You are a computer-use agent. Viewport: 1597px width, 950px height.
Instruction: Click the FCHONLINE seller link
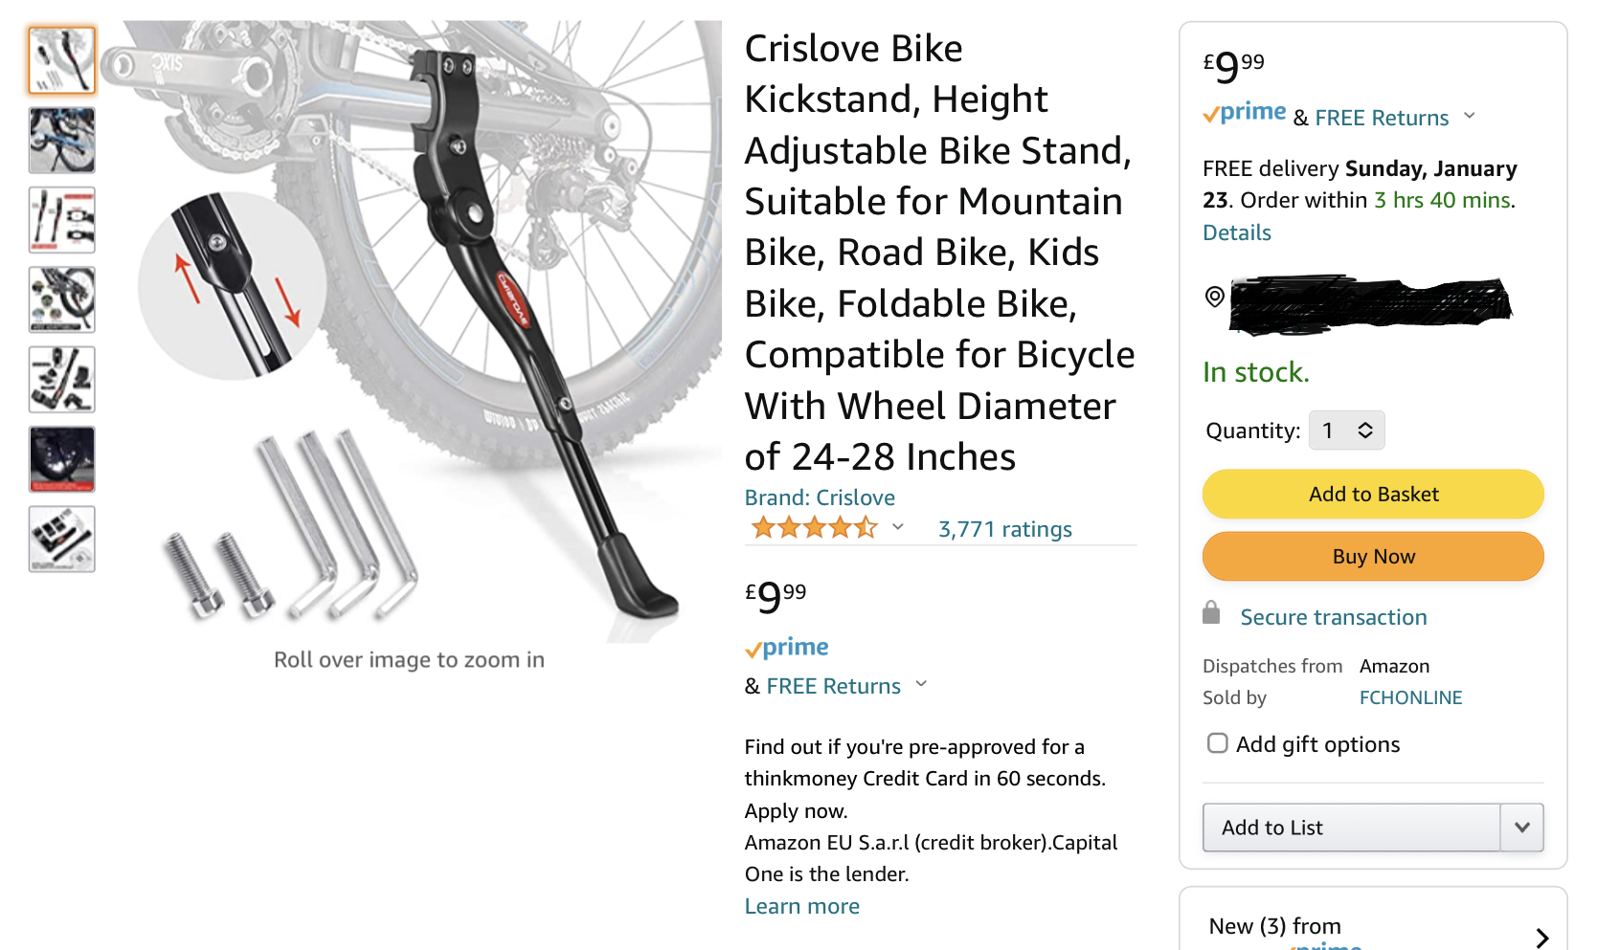[1410, 697]
